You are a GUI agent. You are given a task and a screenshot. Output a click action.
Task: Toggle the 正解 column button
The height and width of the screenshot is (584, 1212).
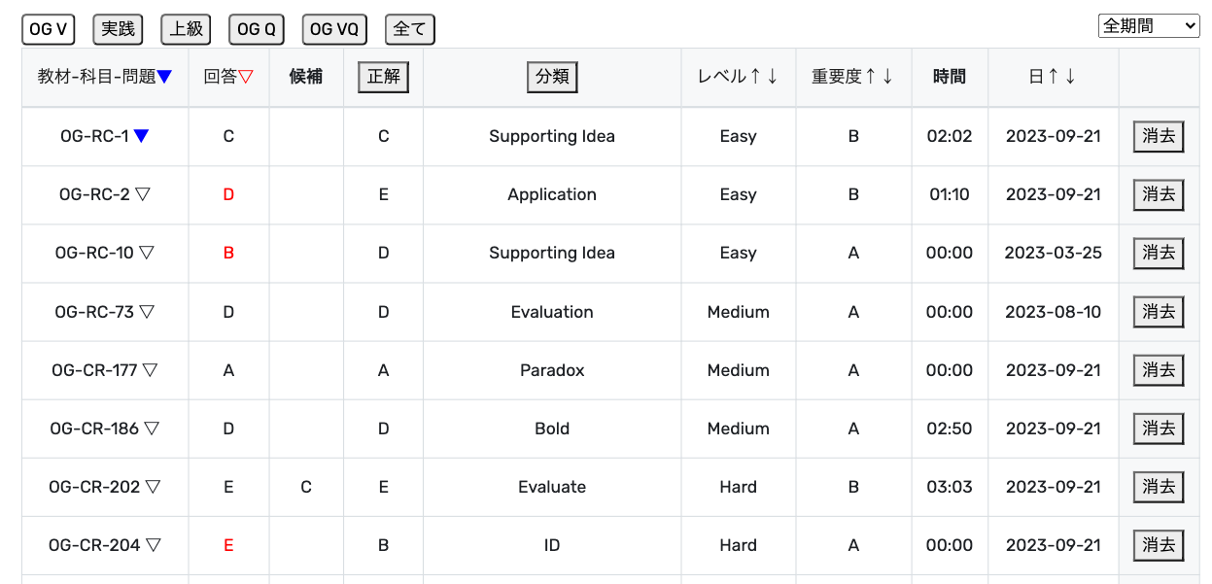click(x=383, y=77)
